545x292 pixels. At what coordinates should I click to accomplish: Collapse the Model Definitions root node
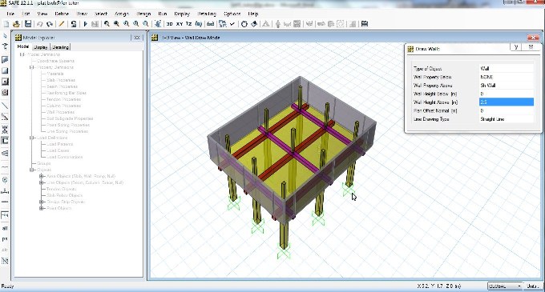tap(22, 54)
